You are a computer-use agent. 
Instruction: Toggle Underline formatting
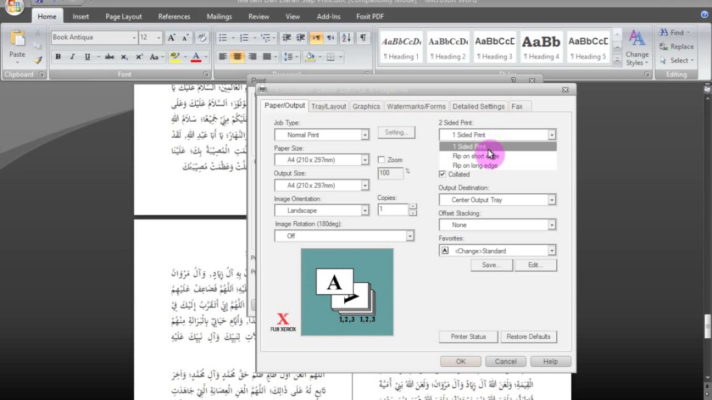click(87, 57)
